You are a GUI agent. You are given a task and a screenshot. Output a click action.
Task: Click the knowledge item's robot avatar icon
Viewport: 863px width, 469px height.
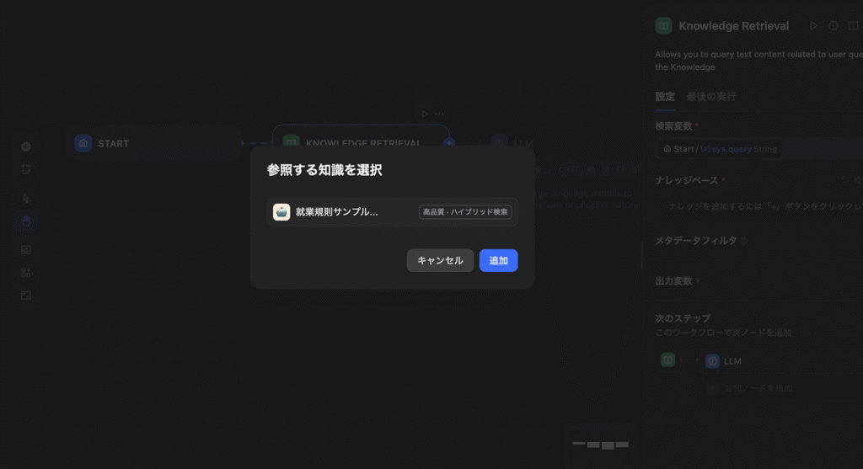(281, 212)
